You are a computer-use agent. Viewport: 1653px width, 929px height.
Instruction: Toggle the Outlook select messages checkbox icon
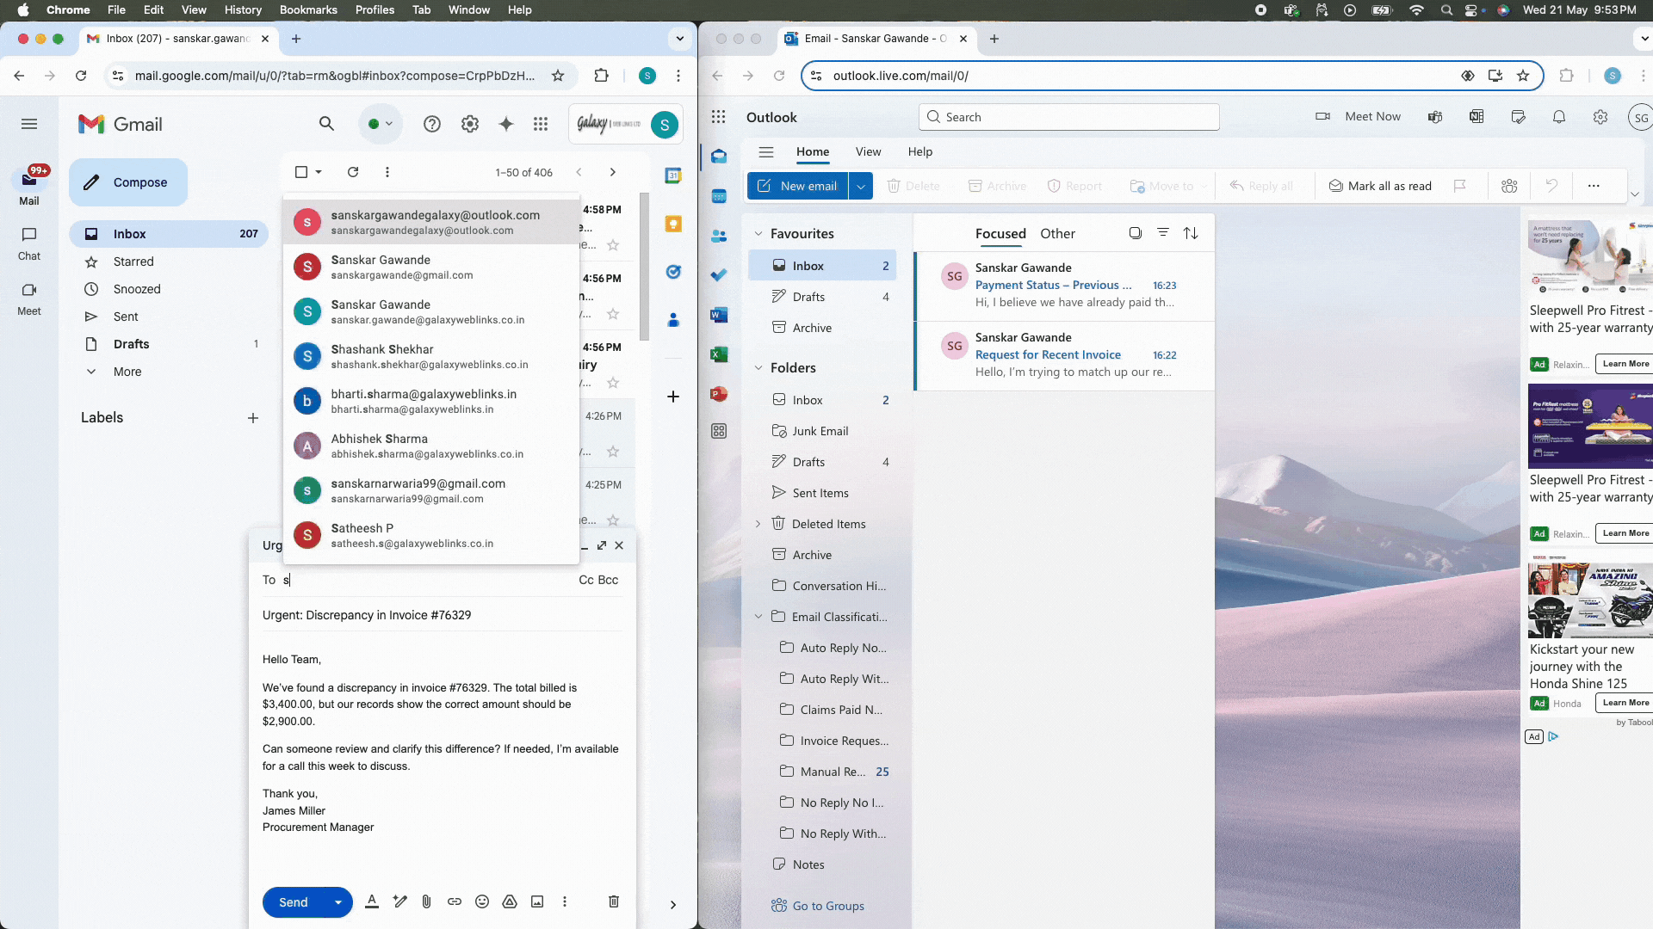pyautogui.click(x=1136, y=233)
